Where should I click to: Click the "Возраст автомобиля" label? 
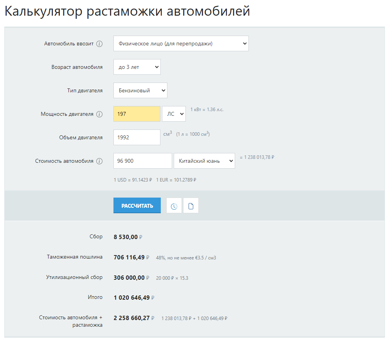coord(77,67)
